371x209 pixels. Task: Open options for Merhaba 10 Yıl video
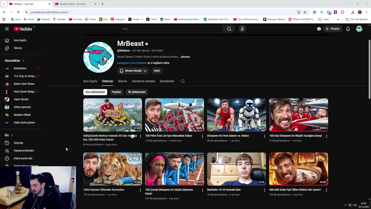[x=264, y=190]
